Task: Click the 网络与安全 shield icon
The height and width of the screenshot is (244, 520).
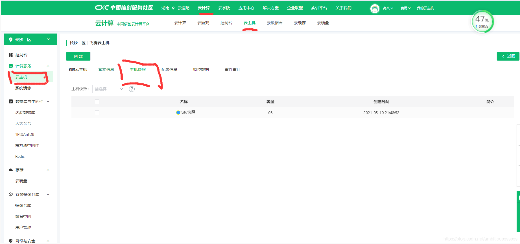Action: click(11, 241)
